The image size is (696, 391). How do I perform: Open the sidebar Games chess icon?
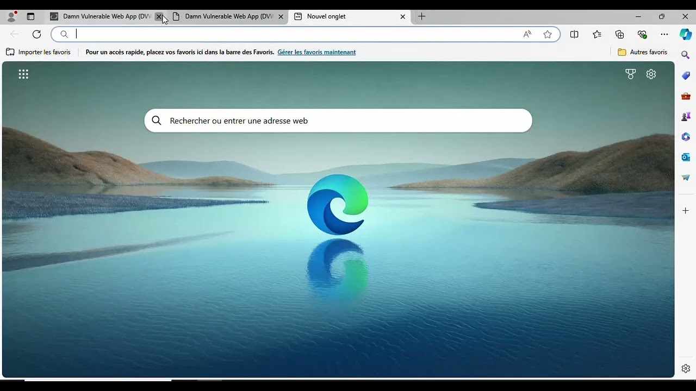point(686,116)
